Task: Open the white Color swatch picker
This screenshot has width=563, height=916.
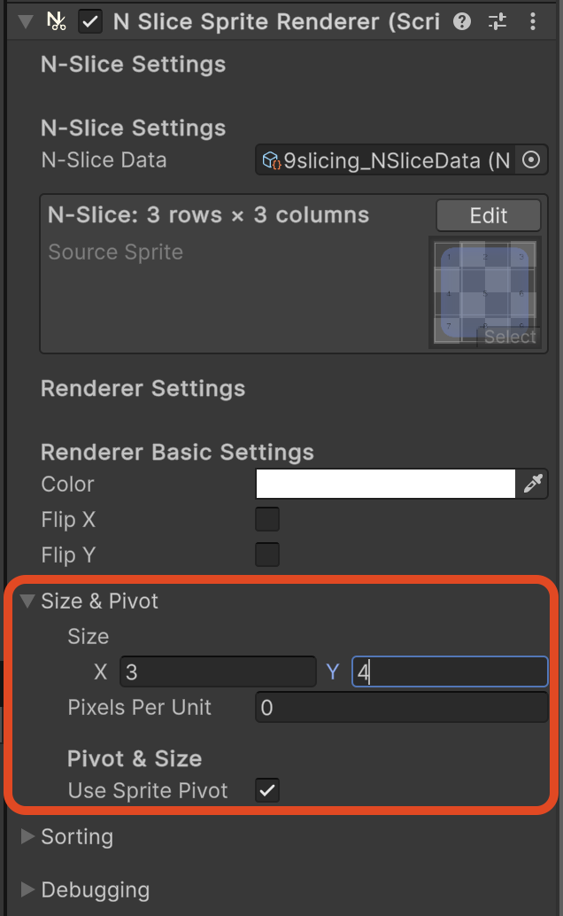Action: point(385,484)
